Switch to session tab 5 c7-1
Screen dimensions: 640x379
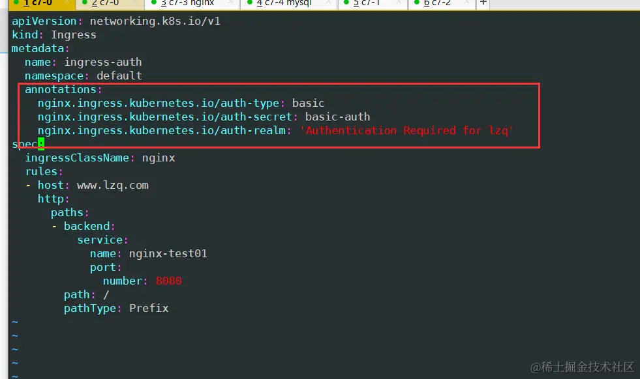pyautogui.click(x=373, y=4)
